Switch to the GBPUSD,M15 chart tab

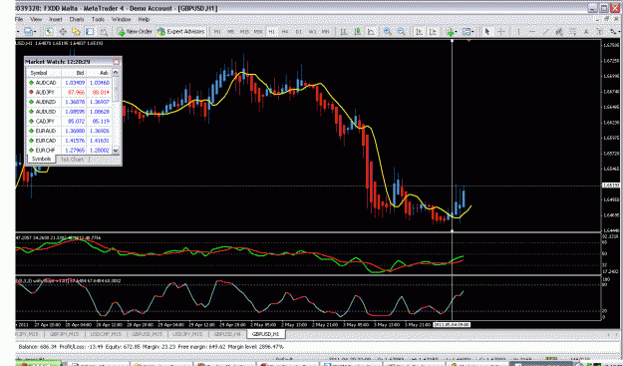[x=147, y=334]
